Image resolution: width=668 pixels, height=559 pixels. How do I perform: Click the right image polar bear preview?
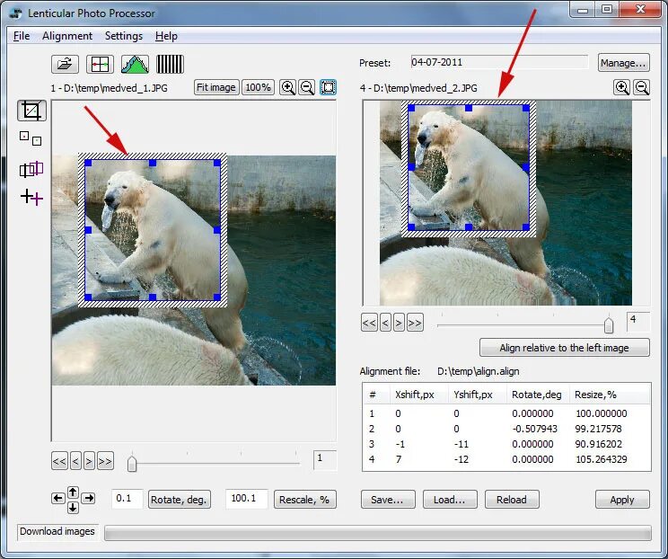click(505, 203)
